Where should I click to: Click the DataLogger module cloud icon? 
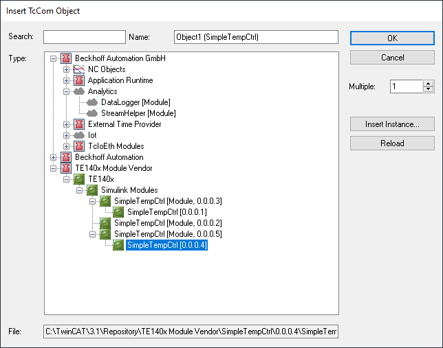pos(92,102)
